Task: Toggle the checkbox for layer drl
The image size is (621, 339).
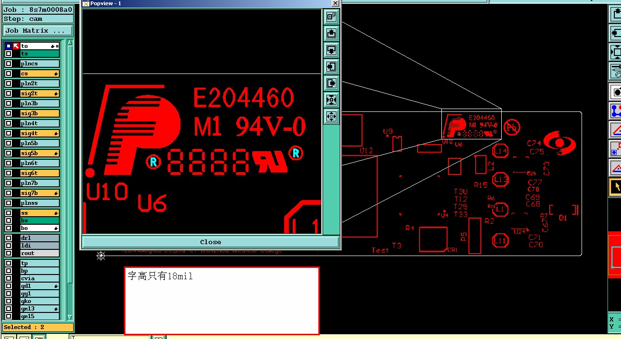Action: pyautogui.click(x=9, y=238)
